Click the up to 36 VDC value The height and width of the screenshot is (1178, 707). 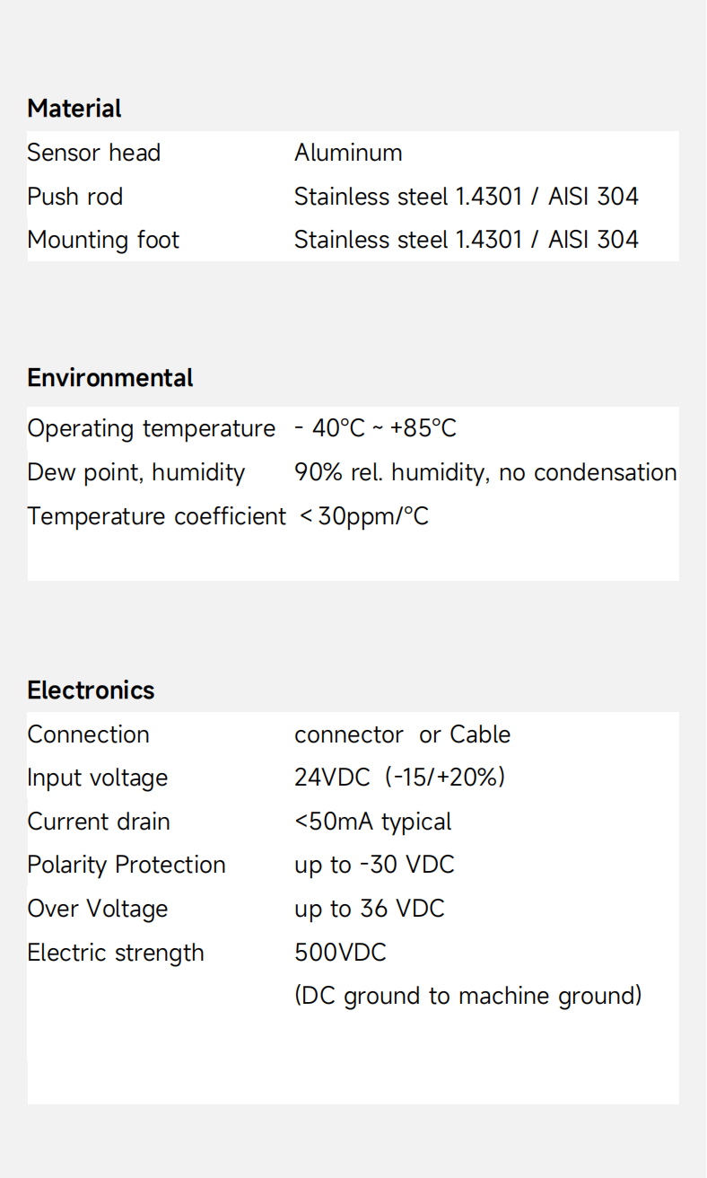tap(370, 909)
